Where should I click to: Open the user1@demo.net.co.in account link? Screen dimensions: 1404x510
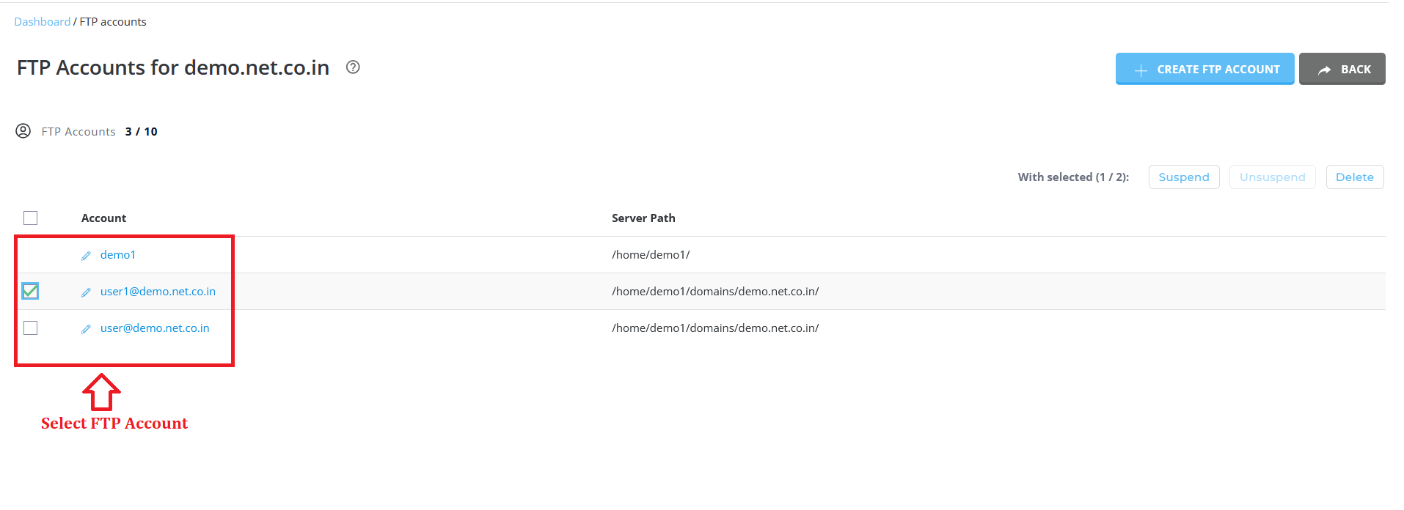click(158, 292)
